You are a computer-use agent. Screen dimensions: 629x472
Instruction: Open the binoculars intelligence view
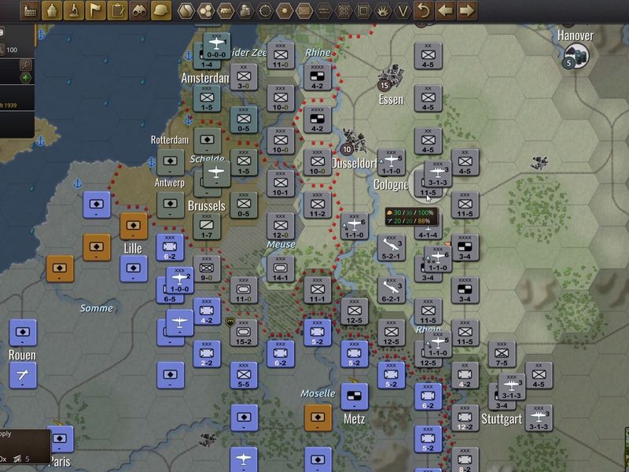coord(139,11)
